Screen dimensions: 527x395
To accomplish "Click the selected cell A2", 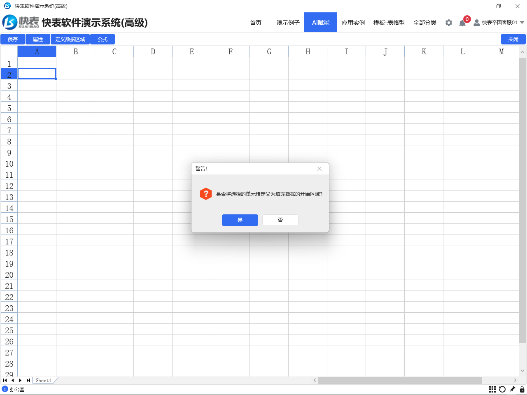I will (37, 74).
